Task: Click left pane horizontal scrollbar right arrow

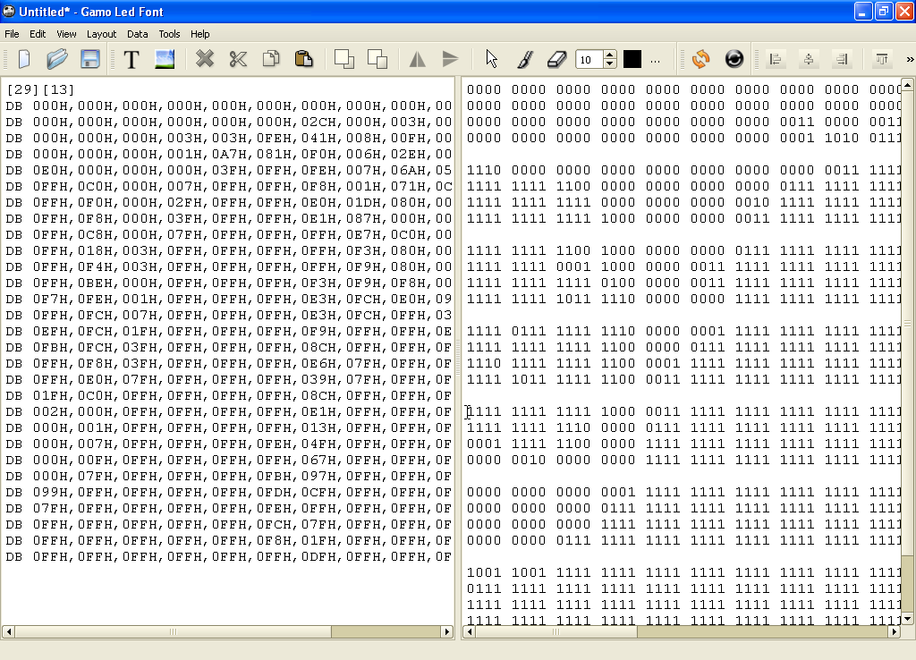Action: click(x=447, y=631)
